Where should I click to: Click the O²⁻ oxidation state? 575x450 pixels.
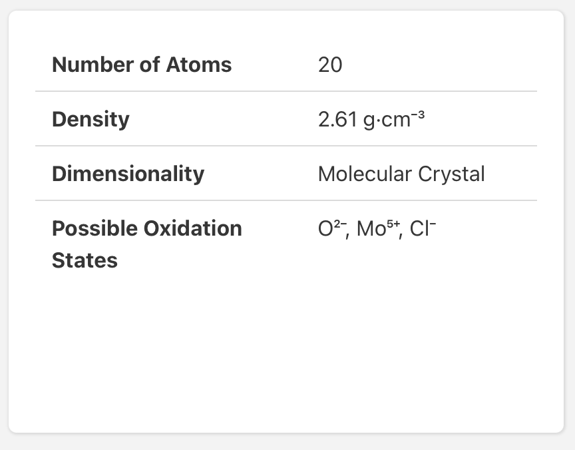coord(333,228)
